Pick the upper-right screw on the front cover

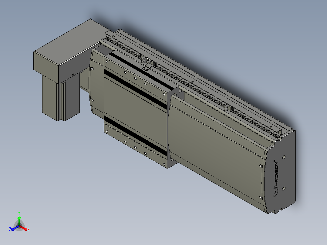tap(261, 166)
